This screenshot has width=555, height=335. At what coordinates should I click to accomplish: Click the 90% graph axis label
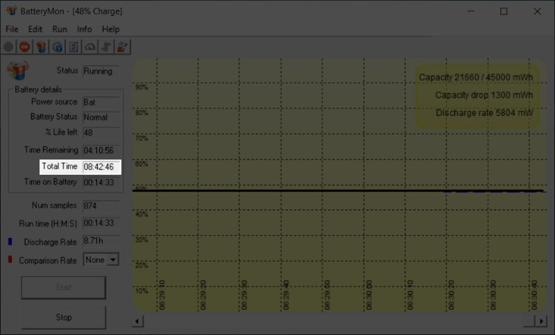(x=142, y=87)
